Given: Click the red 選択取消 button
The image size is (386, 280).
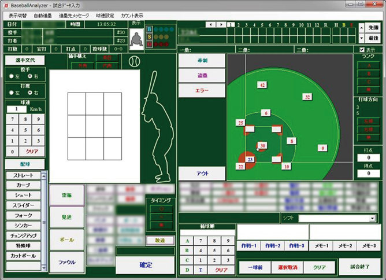Looking at the screenshot, I should point(287,267).
